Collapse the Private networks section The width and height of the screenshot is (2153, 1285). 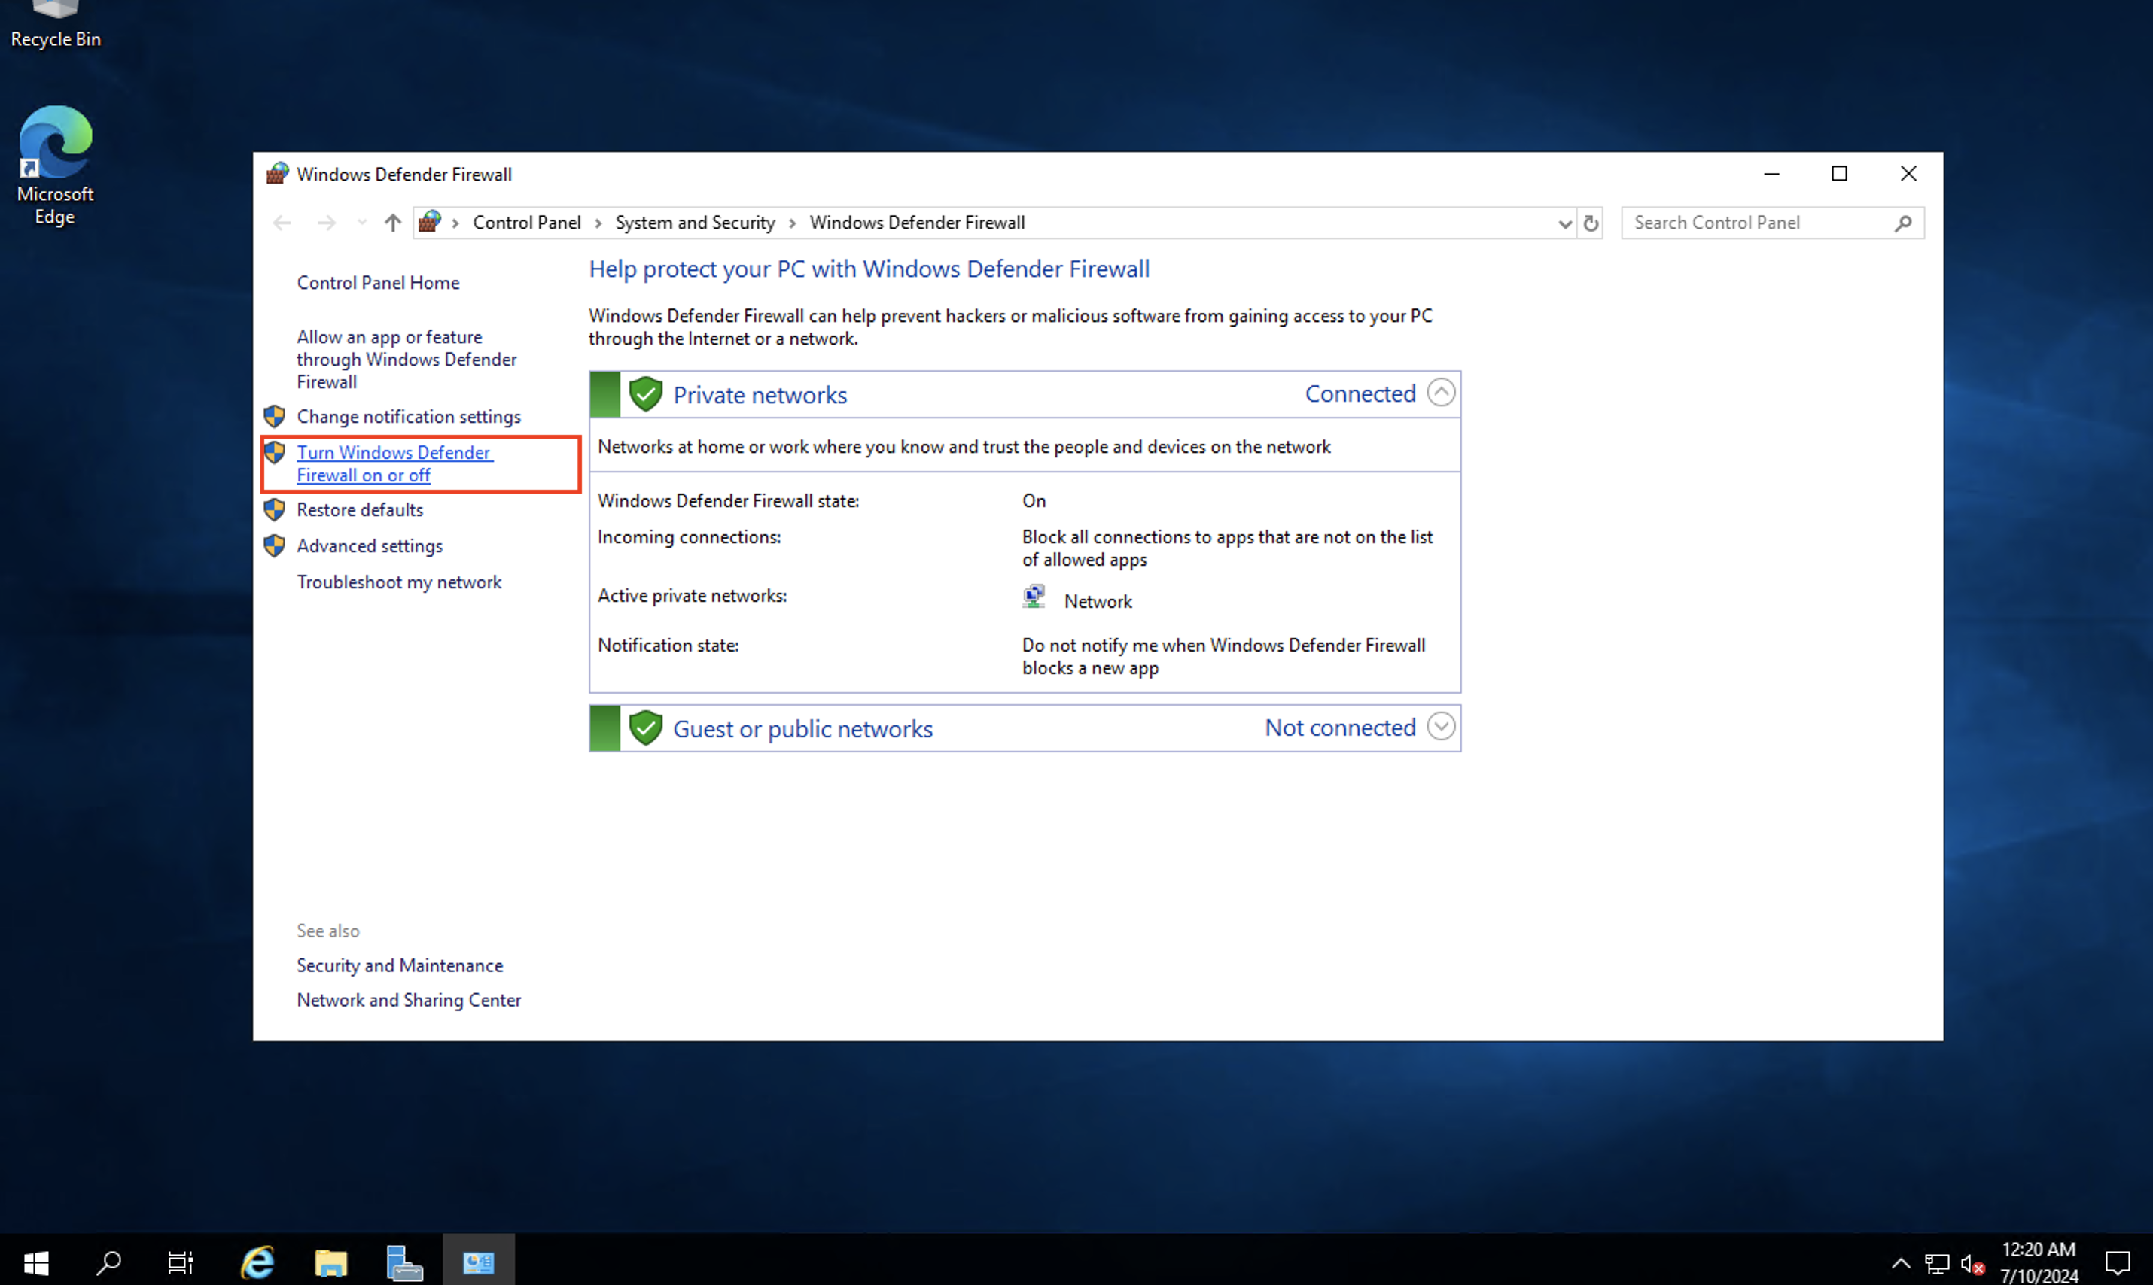[1440, 392]
